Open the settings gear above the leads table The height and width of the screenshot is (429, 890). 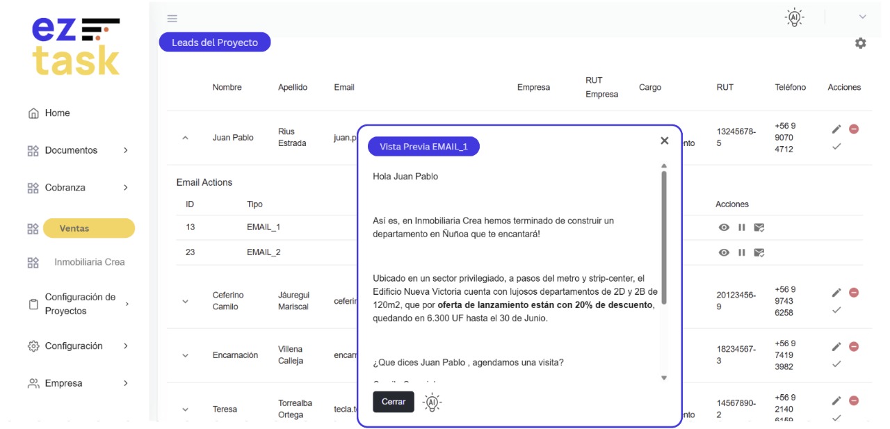point(860,43)
